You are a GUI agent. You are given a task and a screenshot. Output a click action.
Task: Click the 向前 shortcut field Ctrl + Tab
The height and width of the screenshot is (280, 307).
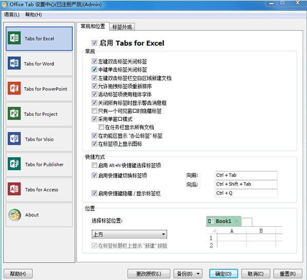coord(246,175)
